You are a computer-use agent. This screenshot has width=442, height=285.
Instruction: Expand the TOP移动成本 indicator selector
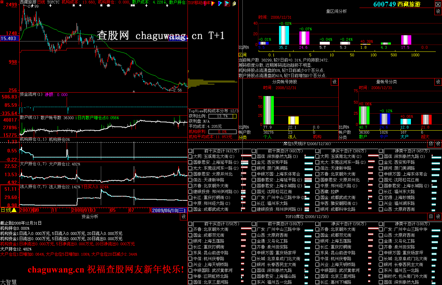(200, 3)
